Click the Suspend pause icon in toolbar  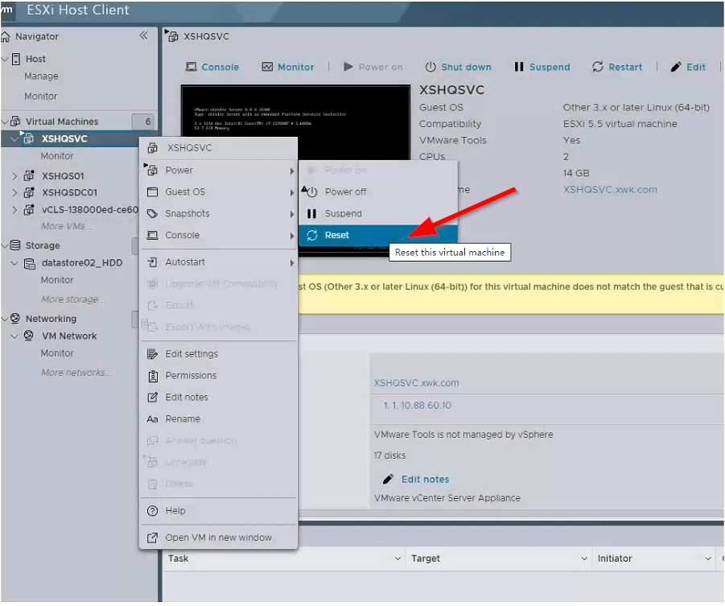(519, 67)
